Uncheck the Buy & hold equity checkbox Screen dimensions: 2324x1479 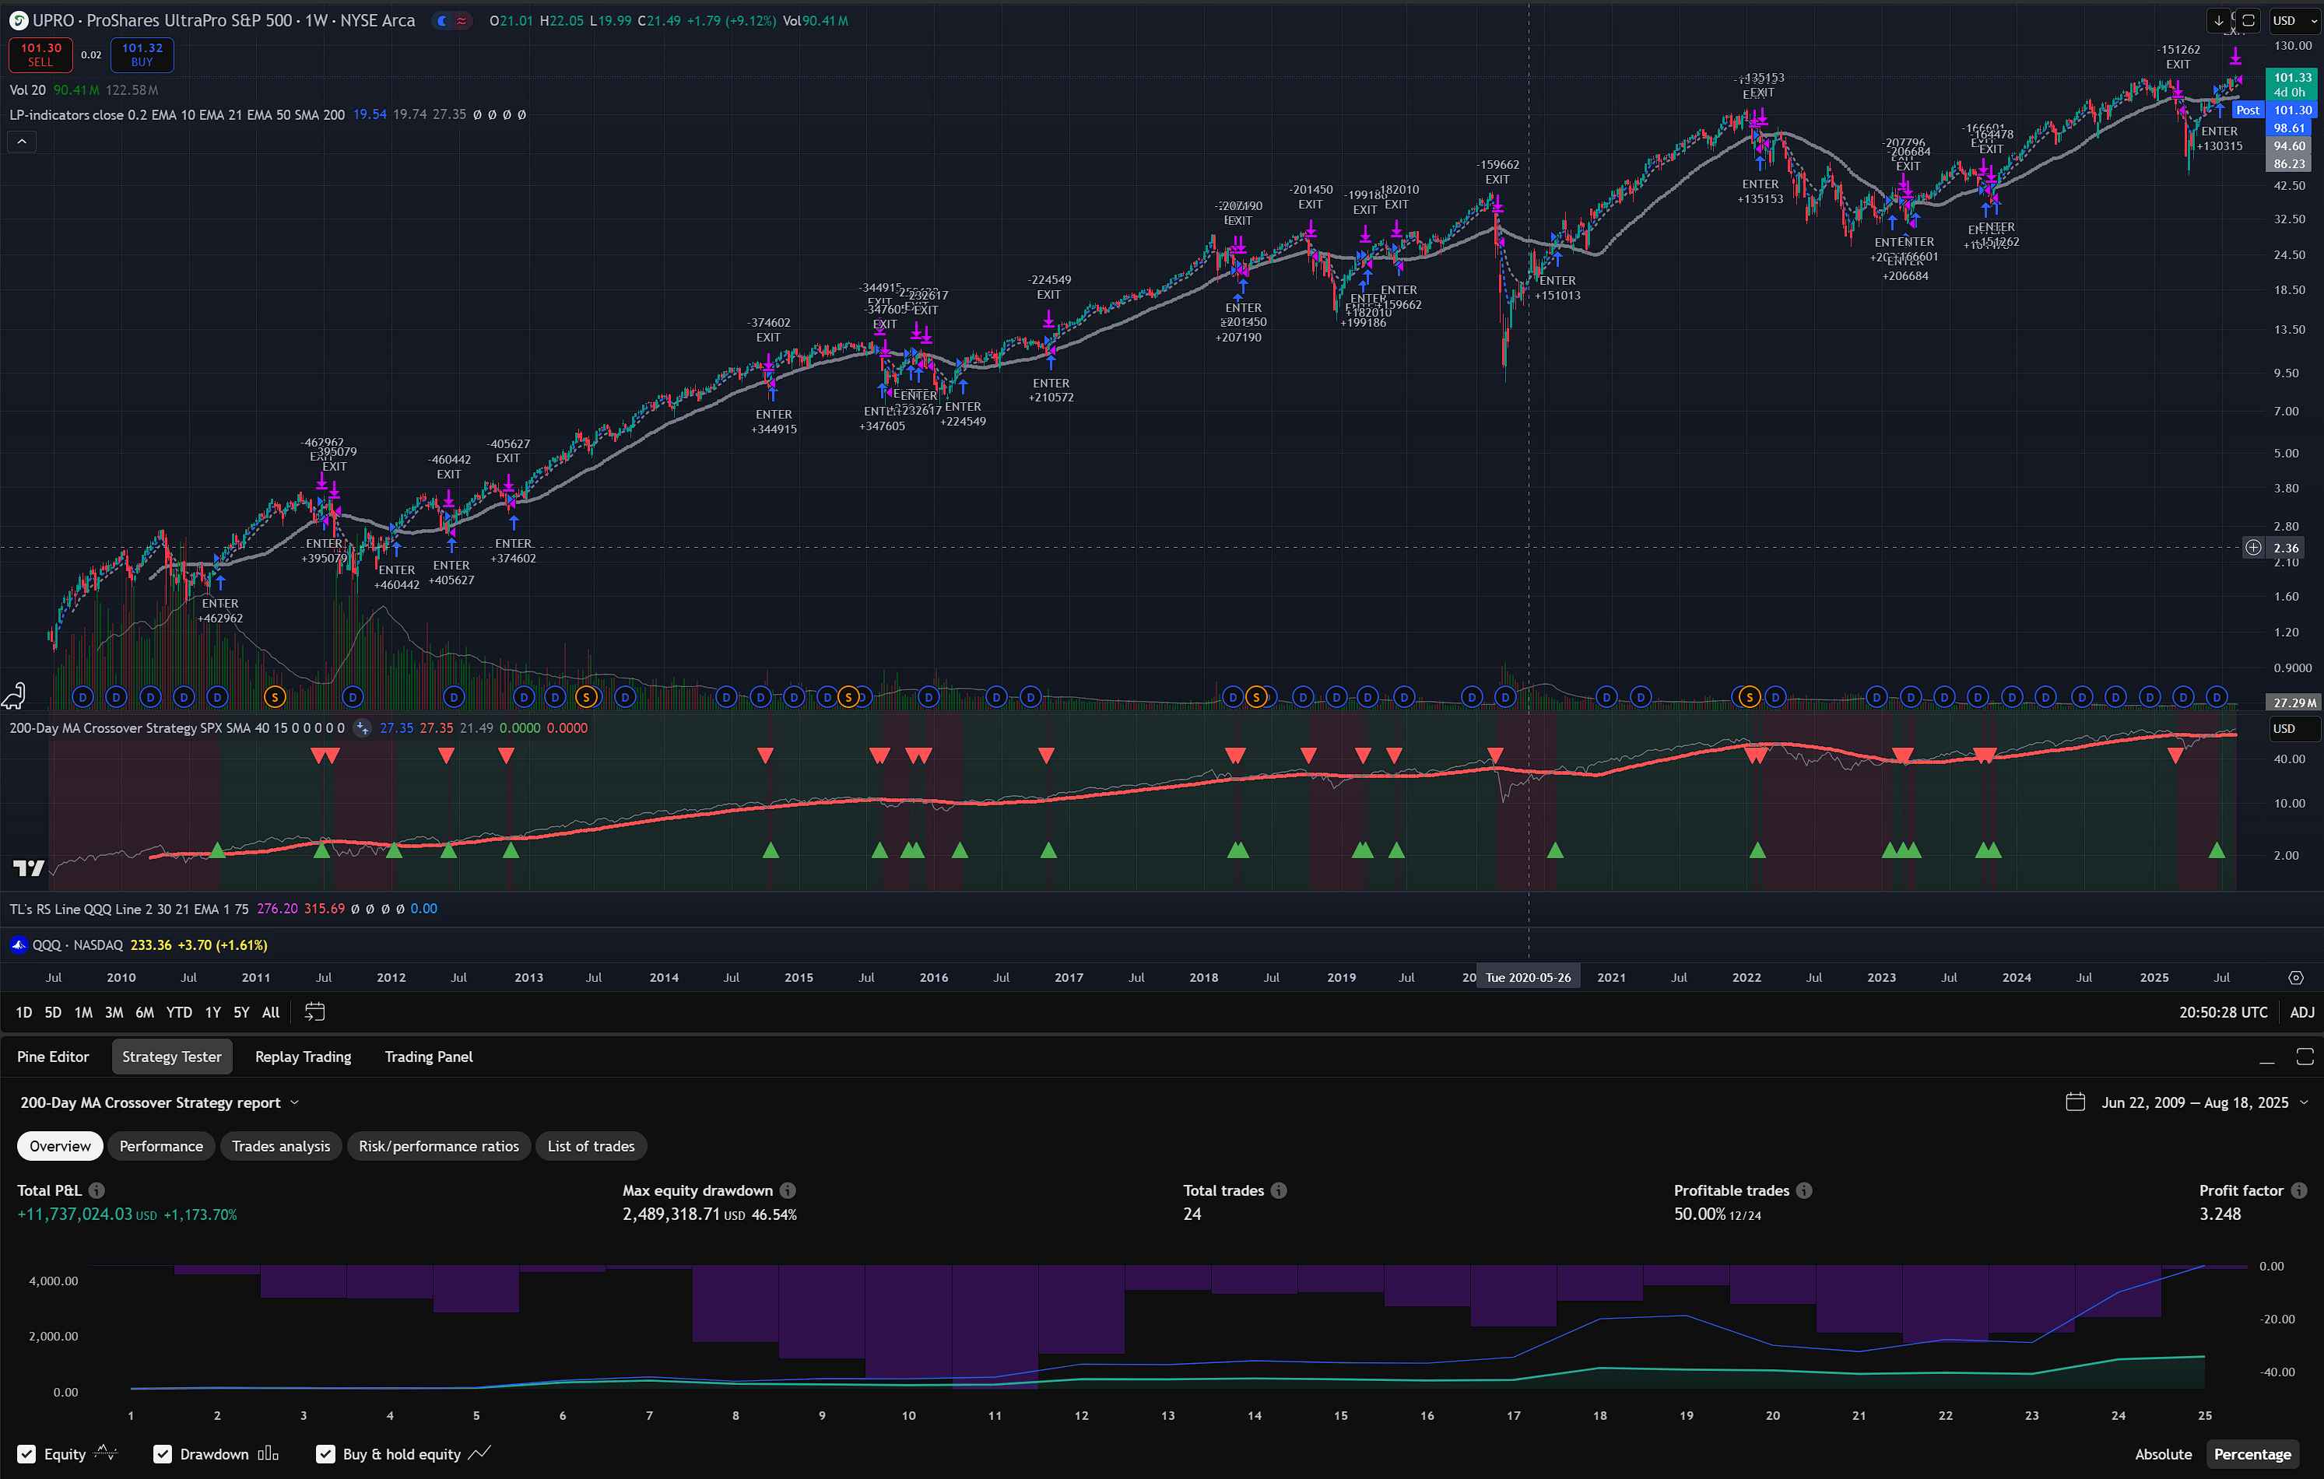[x=326, y=1454]
